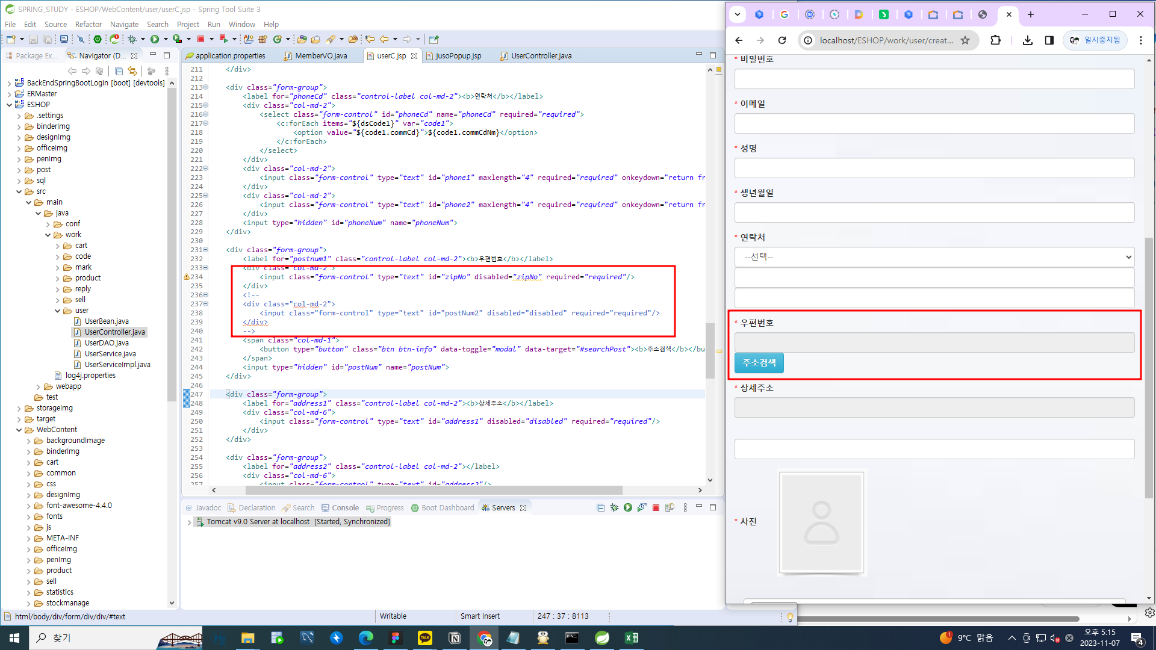This screenshot has width=1156, height=650.
Task: Open the Refactor menu
Action: (88, 25)
